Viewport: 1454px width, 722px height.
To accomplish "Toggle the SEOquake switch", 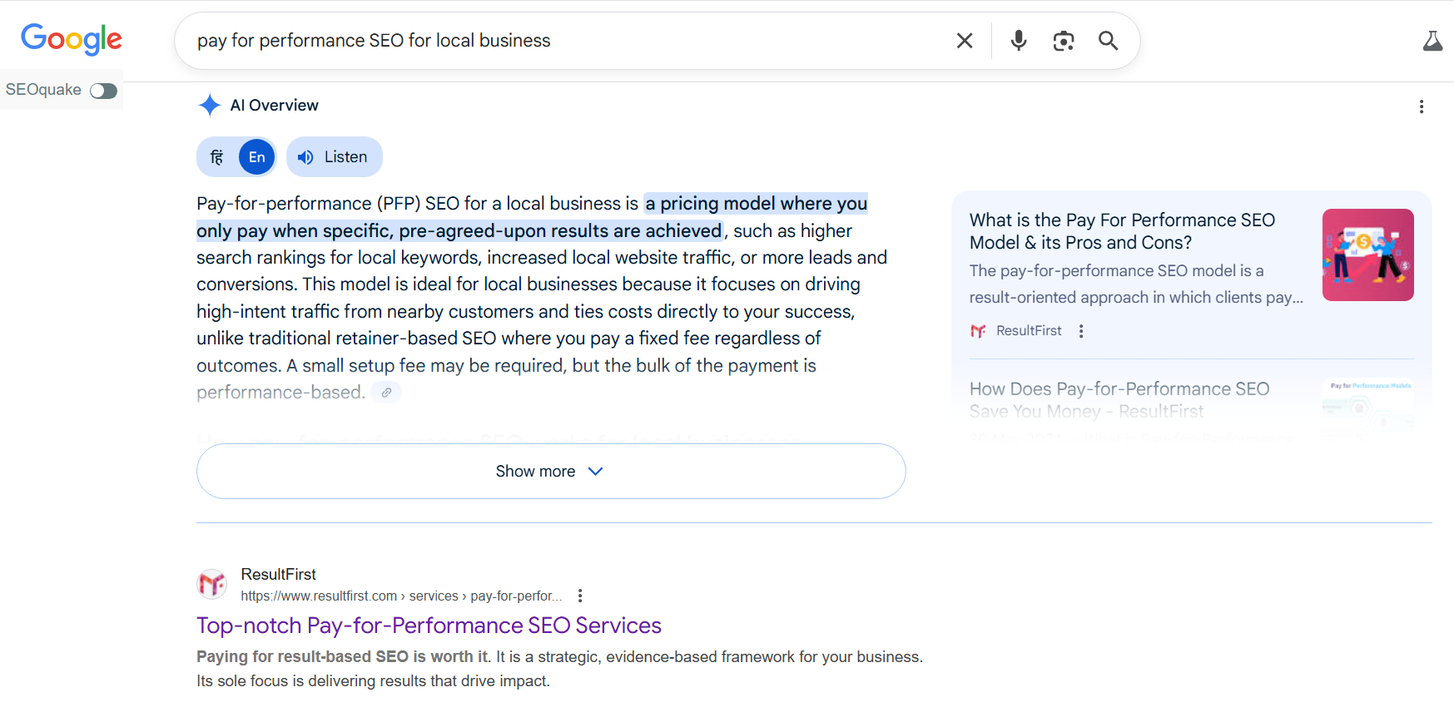I will point(104,91).
